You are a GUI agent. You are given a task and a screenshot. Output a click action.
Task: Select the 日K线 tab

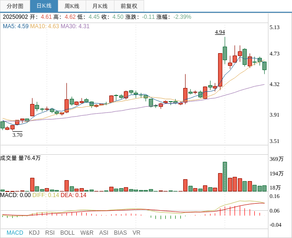tap(44, 6)
